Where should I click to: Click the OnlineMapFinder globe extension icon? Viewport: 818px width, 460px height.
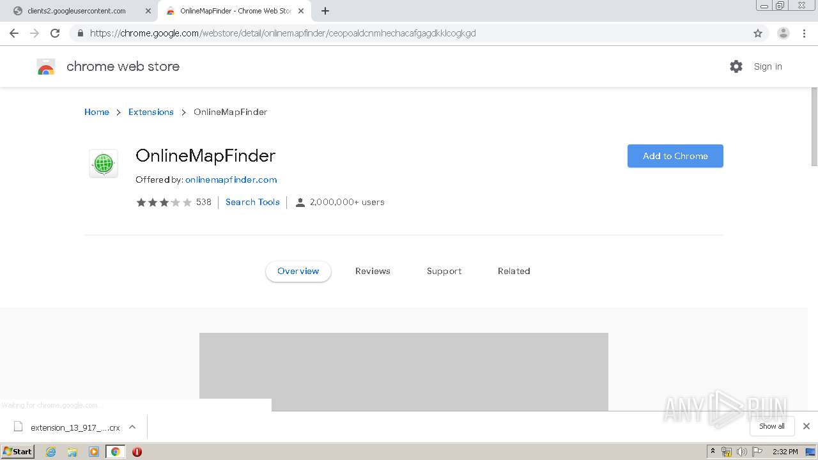pos(103,164)
